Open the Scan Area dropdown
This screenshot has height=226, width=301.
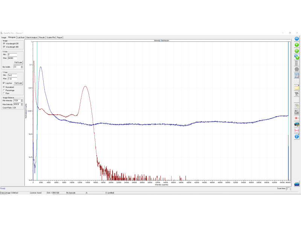[x=288, y=188]
